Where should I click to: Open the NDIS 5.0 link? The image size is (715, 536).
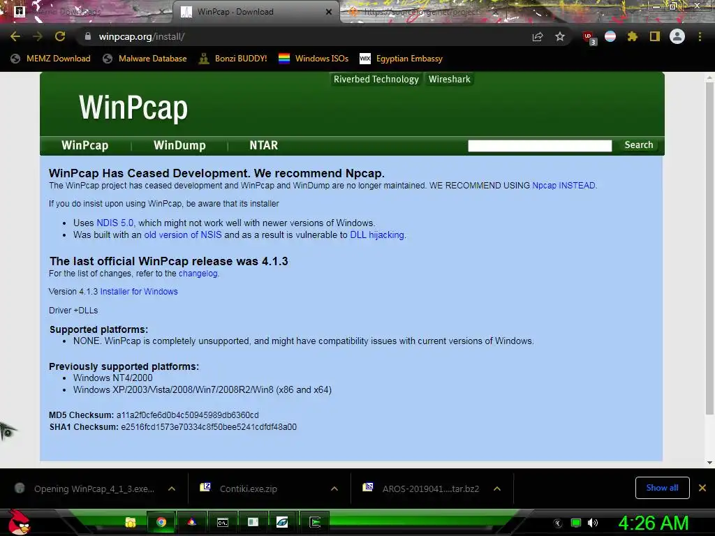(x=115, y=223)
